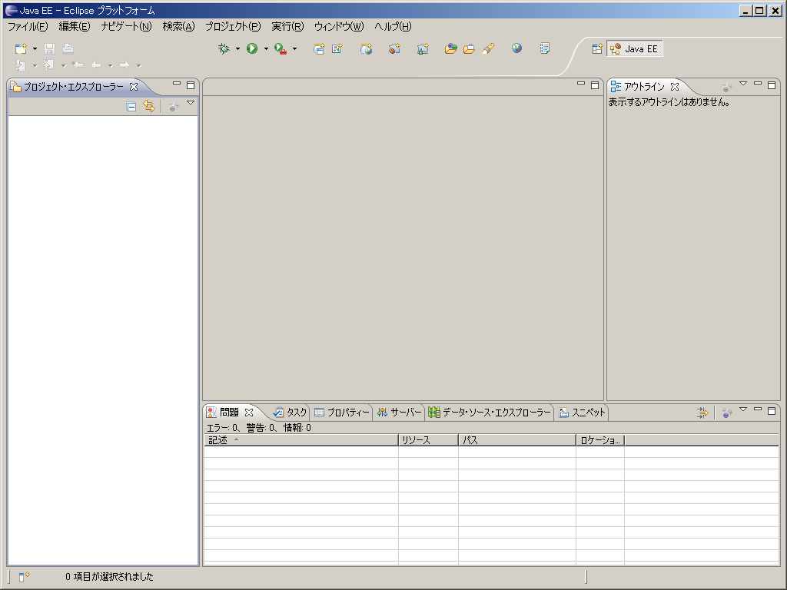Open the Previous Annotation dropdown arrow
The image size is (787, 590).
coord(63,65)
